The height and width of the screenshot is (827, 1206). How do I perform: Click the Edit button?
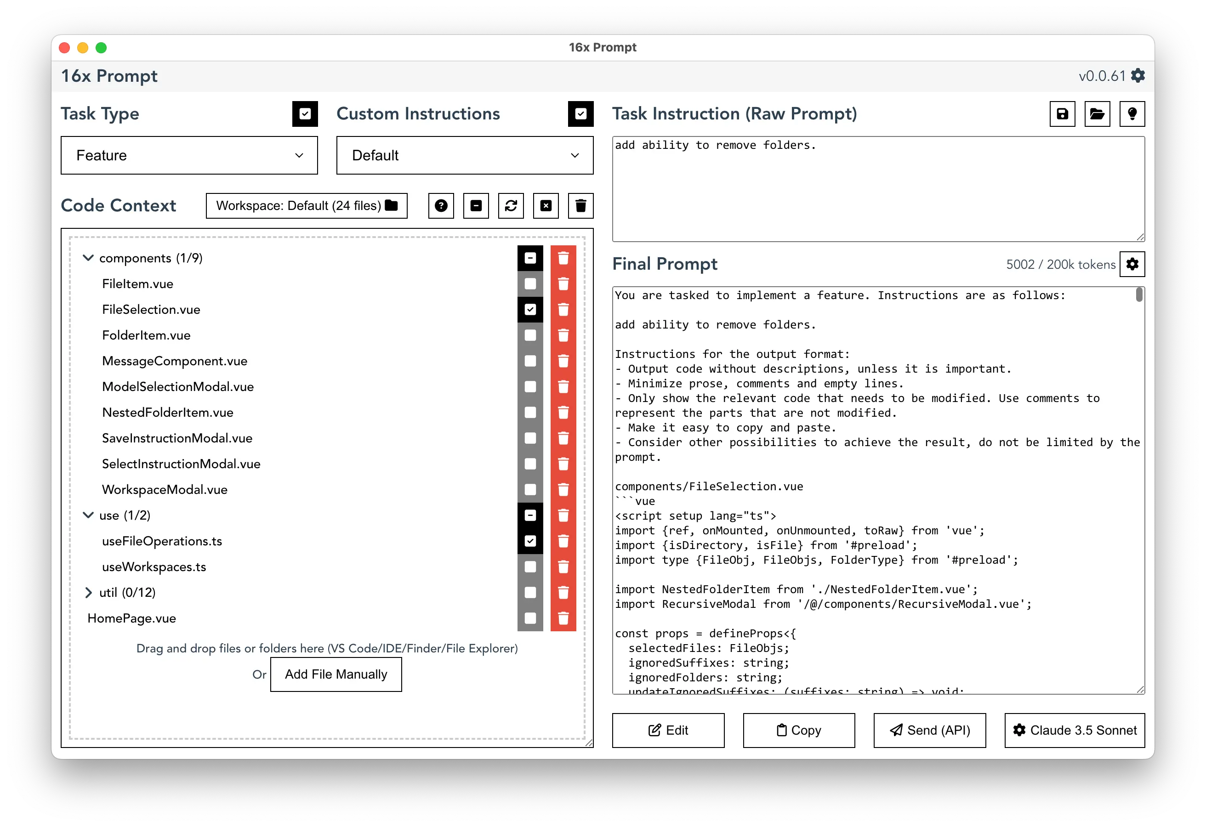668,730
